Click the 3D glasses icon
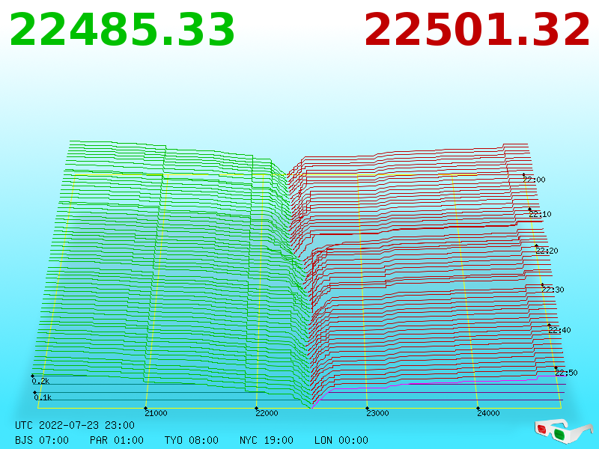Image resolution: width=599 pixels, height=449 pixels. [564, 431]
